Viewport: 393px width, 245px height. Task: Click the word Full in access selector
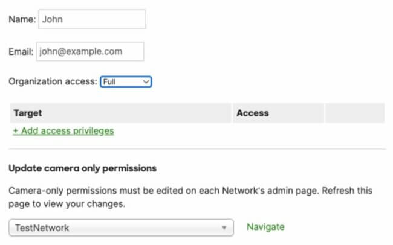[109, 82]
